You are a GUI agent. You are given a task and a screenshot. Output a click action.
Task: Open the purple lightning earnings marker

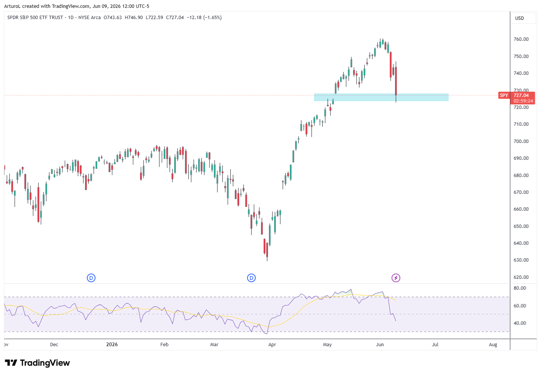(x=396, y=278)
